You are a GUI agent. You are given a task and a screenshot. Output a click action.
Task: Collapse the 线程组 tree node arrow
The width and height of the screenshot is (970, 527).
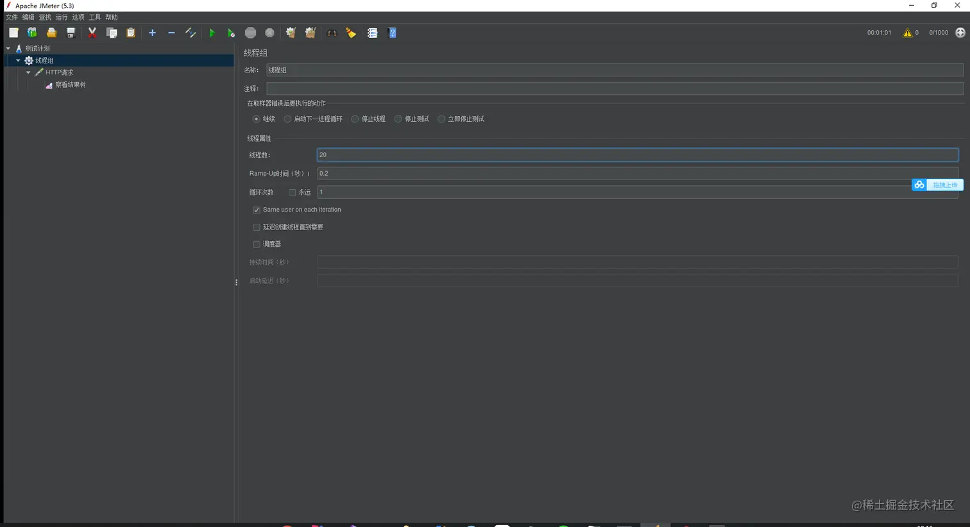[18, 60]
